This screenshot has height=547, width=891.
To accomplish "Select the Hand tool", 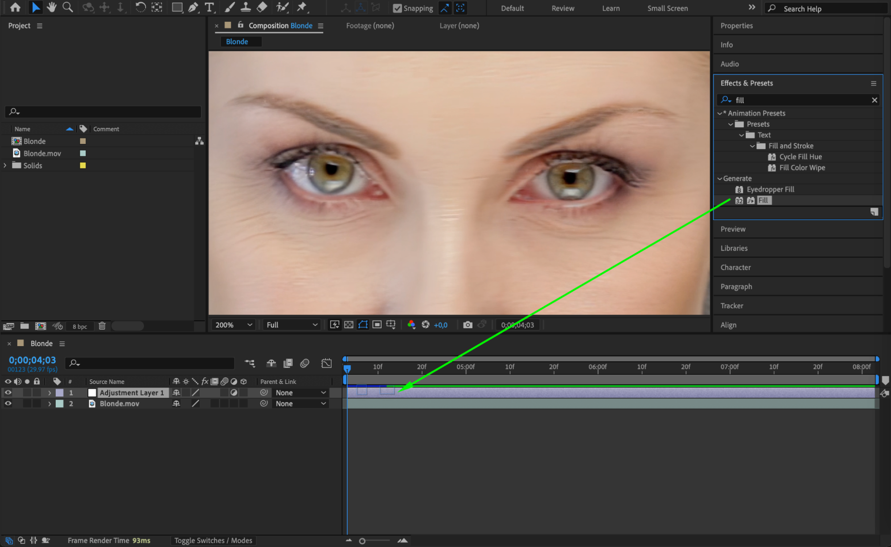I will pos(52,7).
